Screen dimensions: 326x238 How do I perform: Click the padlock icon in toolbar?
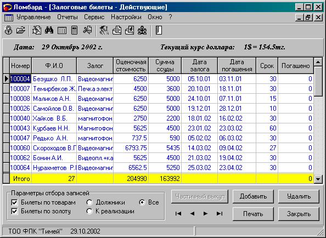[x=8, y=30]
